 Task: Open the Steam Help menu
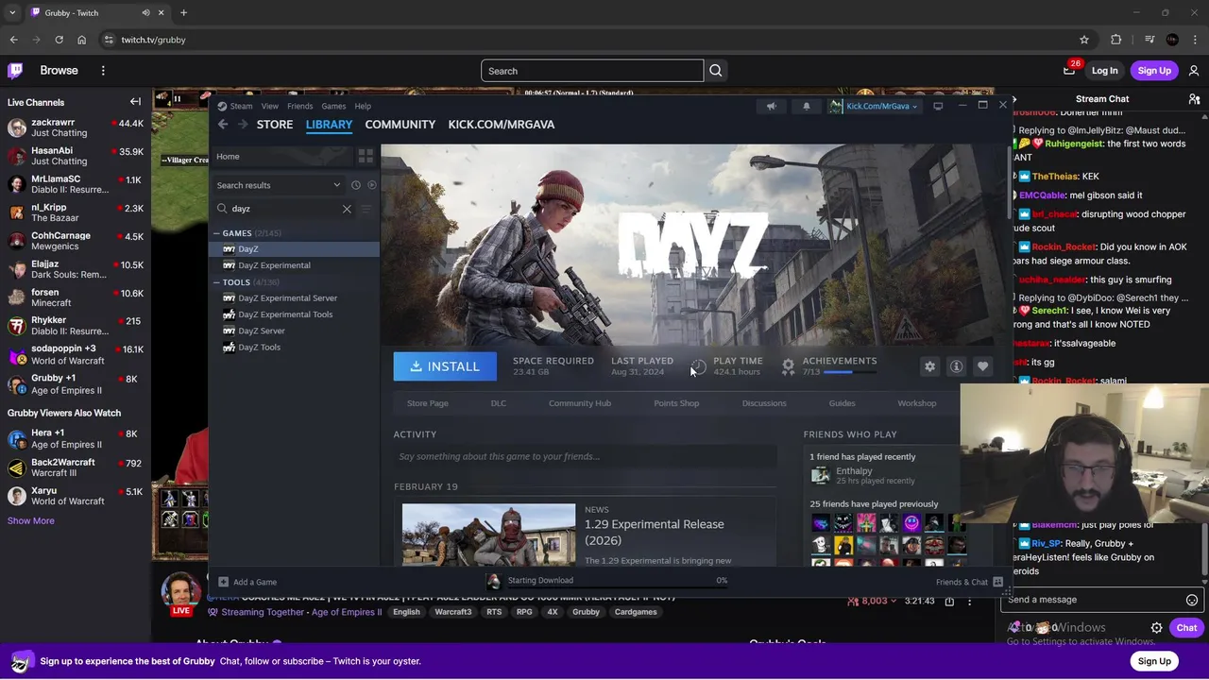pos(363,106)
